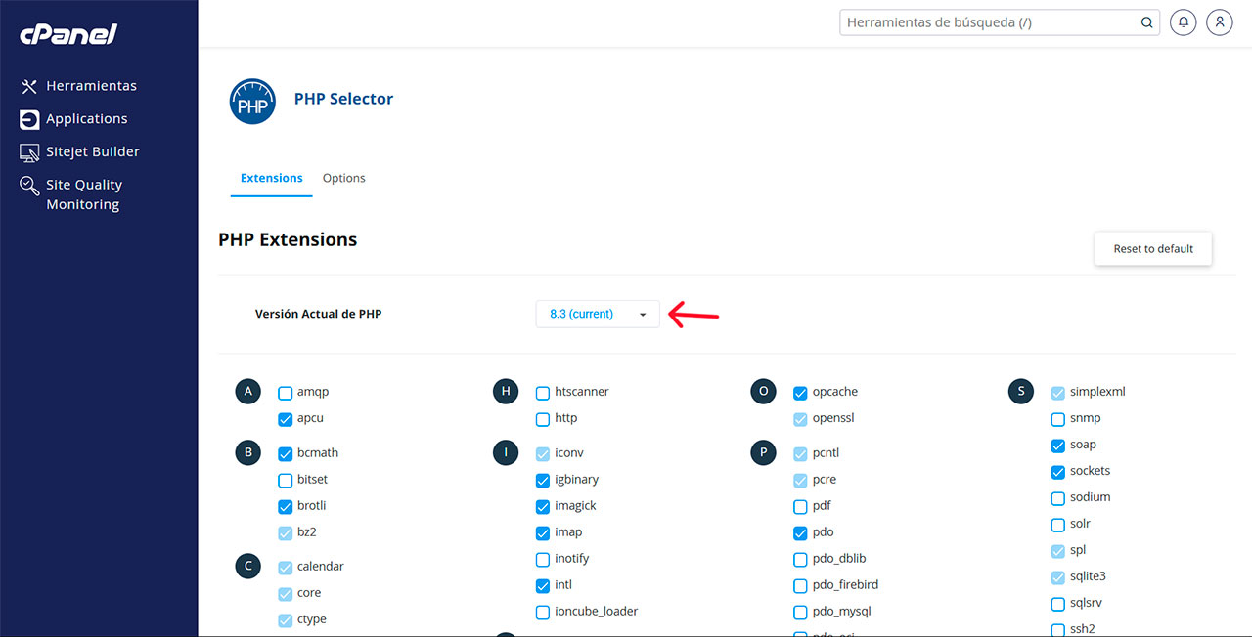Image resolution: width=1252 pixels, height=637 pixels.
Task: Open Applications in the sidebar
Action: tap(87, 119)
